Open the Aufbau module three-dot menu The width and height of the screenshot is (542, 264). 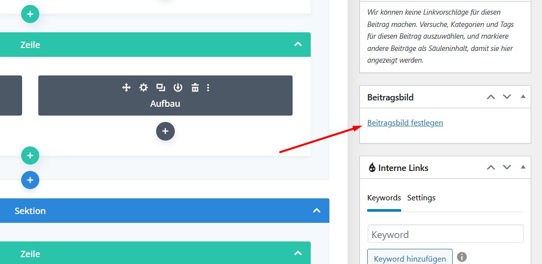[208, 88]
